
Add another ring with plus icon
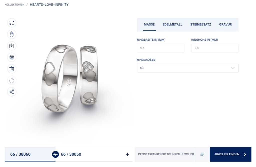127,154
